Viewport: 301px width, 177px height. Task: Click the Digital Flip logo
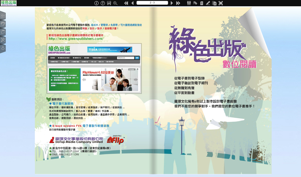click(115, 140)
